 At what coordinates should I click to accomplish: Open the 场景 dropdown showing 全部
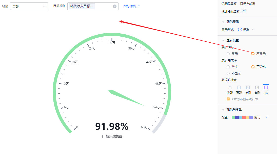point(29,6)
